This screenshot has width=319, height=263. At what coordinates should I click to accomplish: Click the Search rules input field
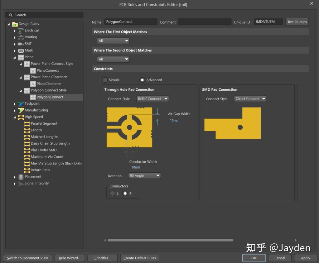pos(44,15)
